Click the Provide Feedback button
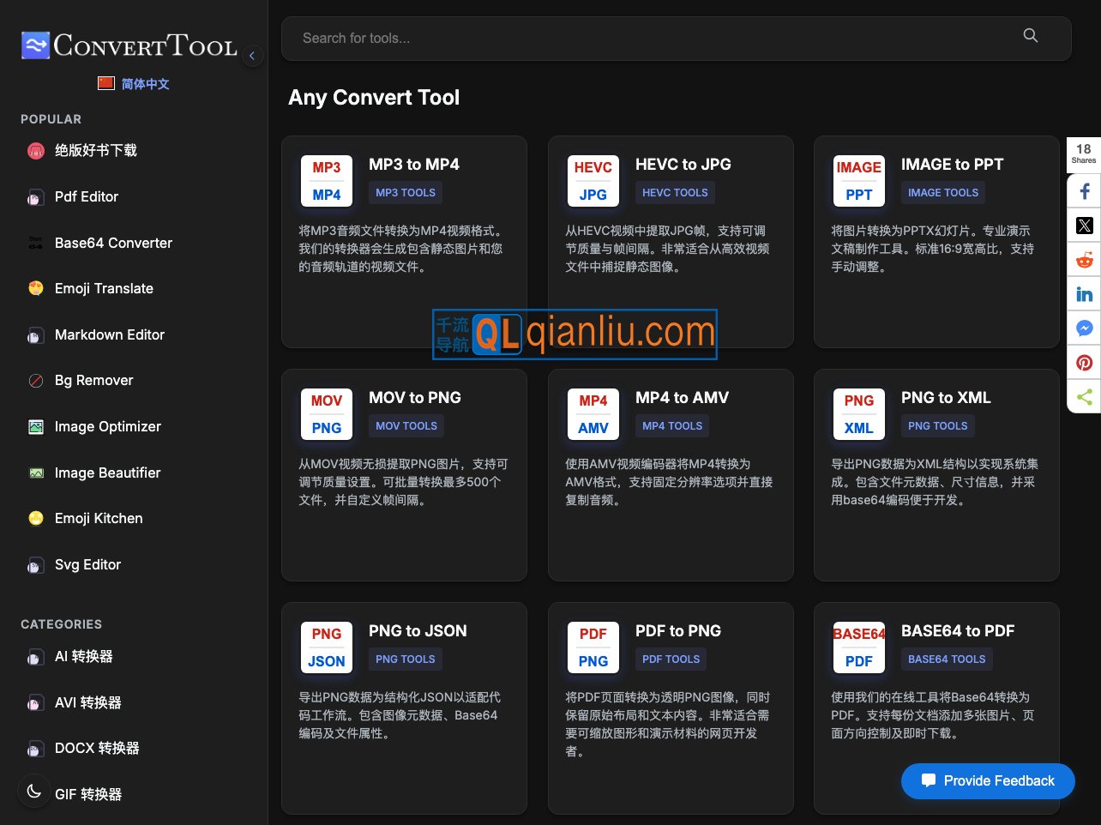Viewport: 1101px width, 825px height. click(987, 780)
